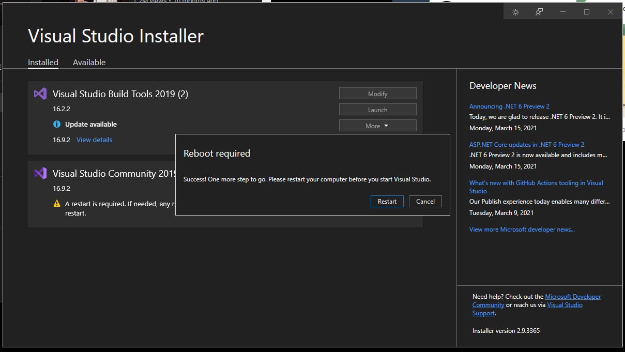The height and width of the screenshot is (352, 625).
Task: Click the Build Tools version 16.2.2 text
Action: (61, 109)
